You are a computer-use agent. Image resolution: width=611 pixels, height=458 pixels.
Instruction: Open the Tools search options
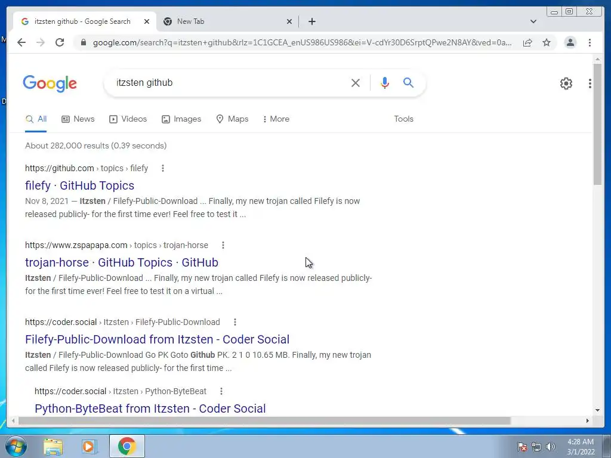coord(403,119)
